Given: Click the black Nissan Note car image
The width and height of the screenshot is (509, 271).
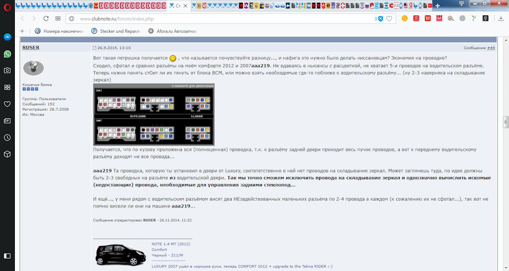Looking at the screenshot, I should click(120, 255).
